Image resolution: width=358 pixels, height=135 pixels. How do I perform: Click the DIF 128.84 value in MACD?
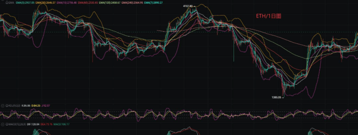tap(33, 124)
